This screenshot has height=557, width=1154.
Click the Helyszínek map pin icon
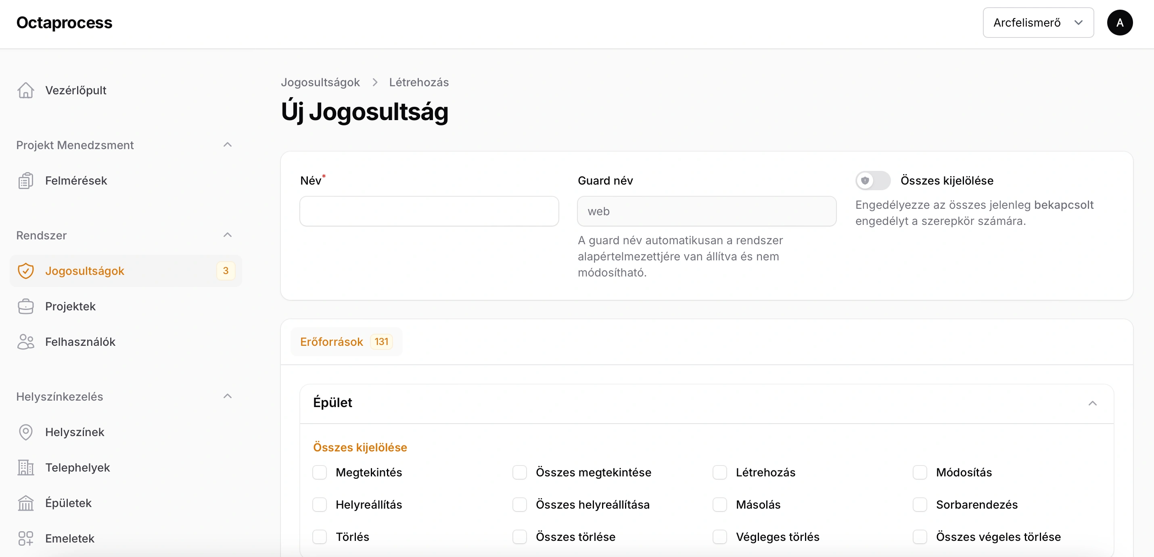(x=25, y=432)
